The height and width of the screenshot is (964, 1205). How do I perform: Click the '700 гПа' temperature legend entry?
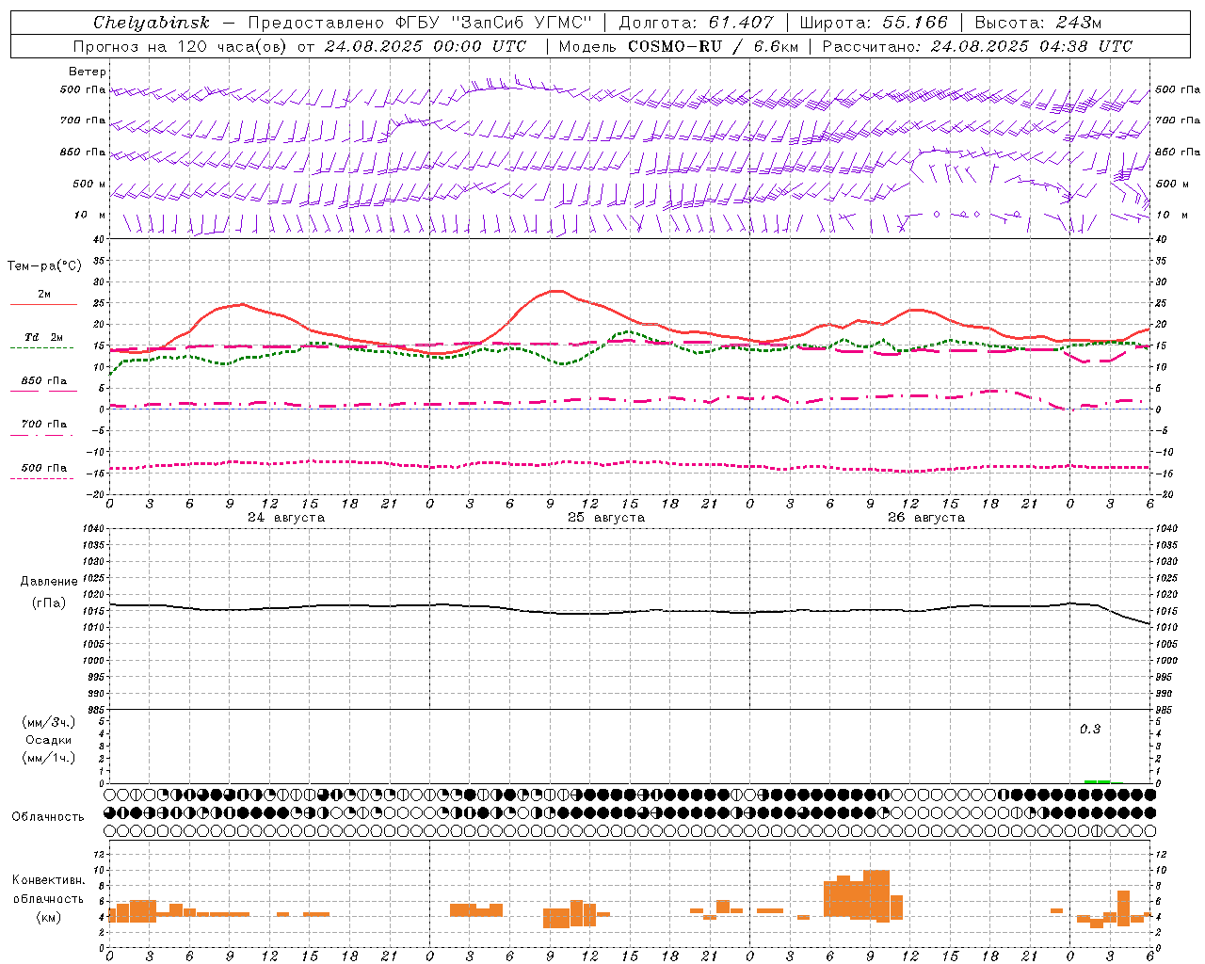pos(43,425)
